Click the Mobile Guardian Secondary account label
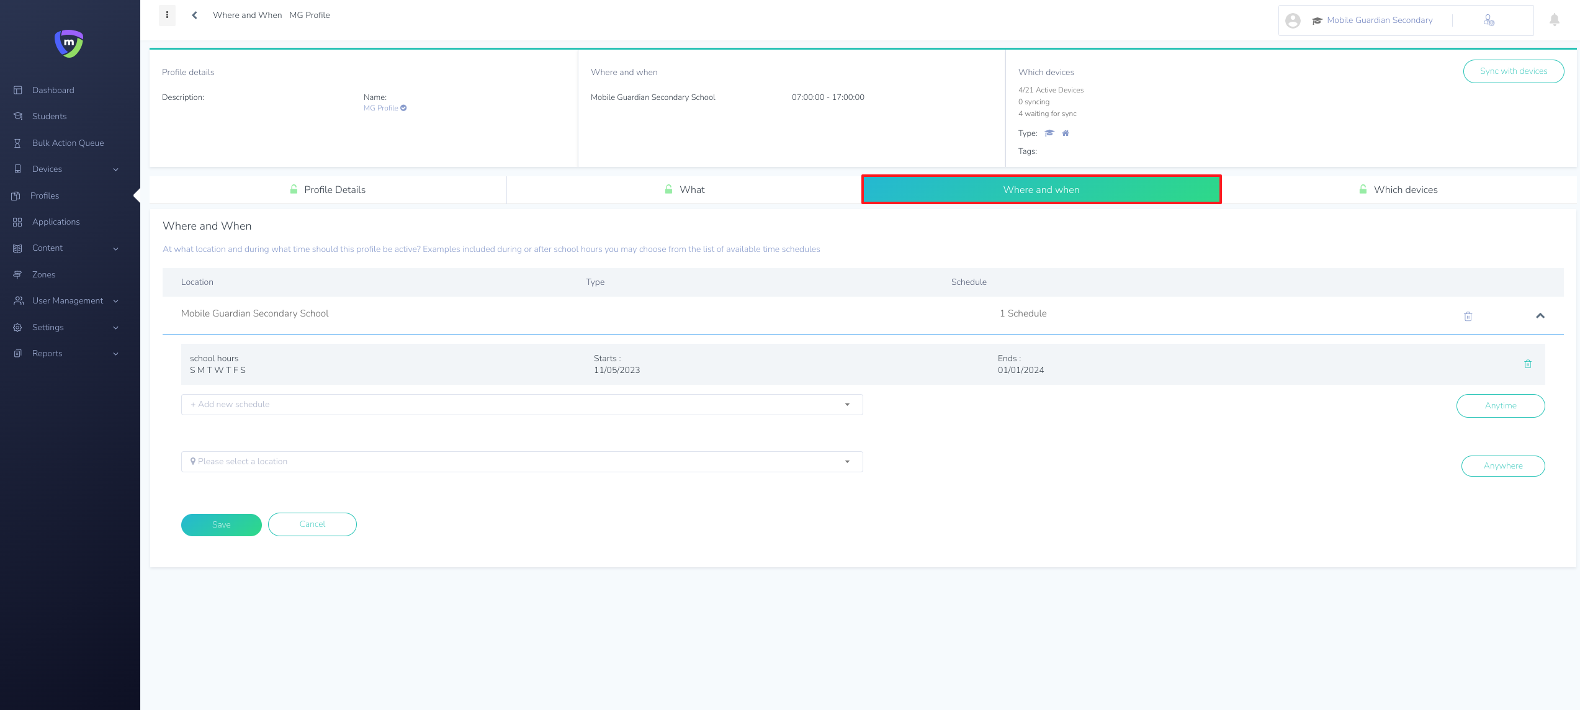The width and height of the screenshot is (1580, 710). (x=1380, y=20)
